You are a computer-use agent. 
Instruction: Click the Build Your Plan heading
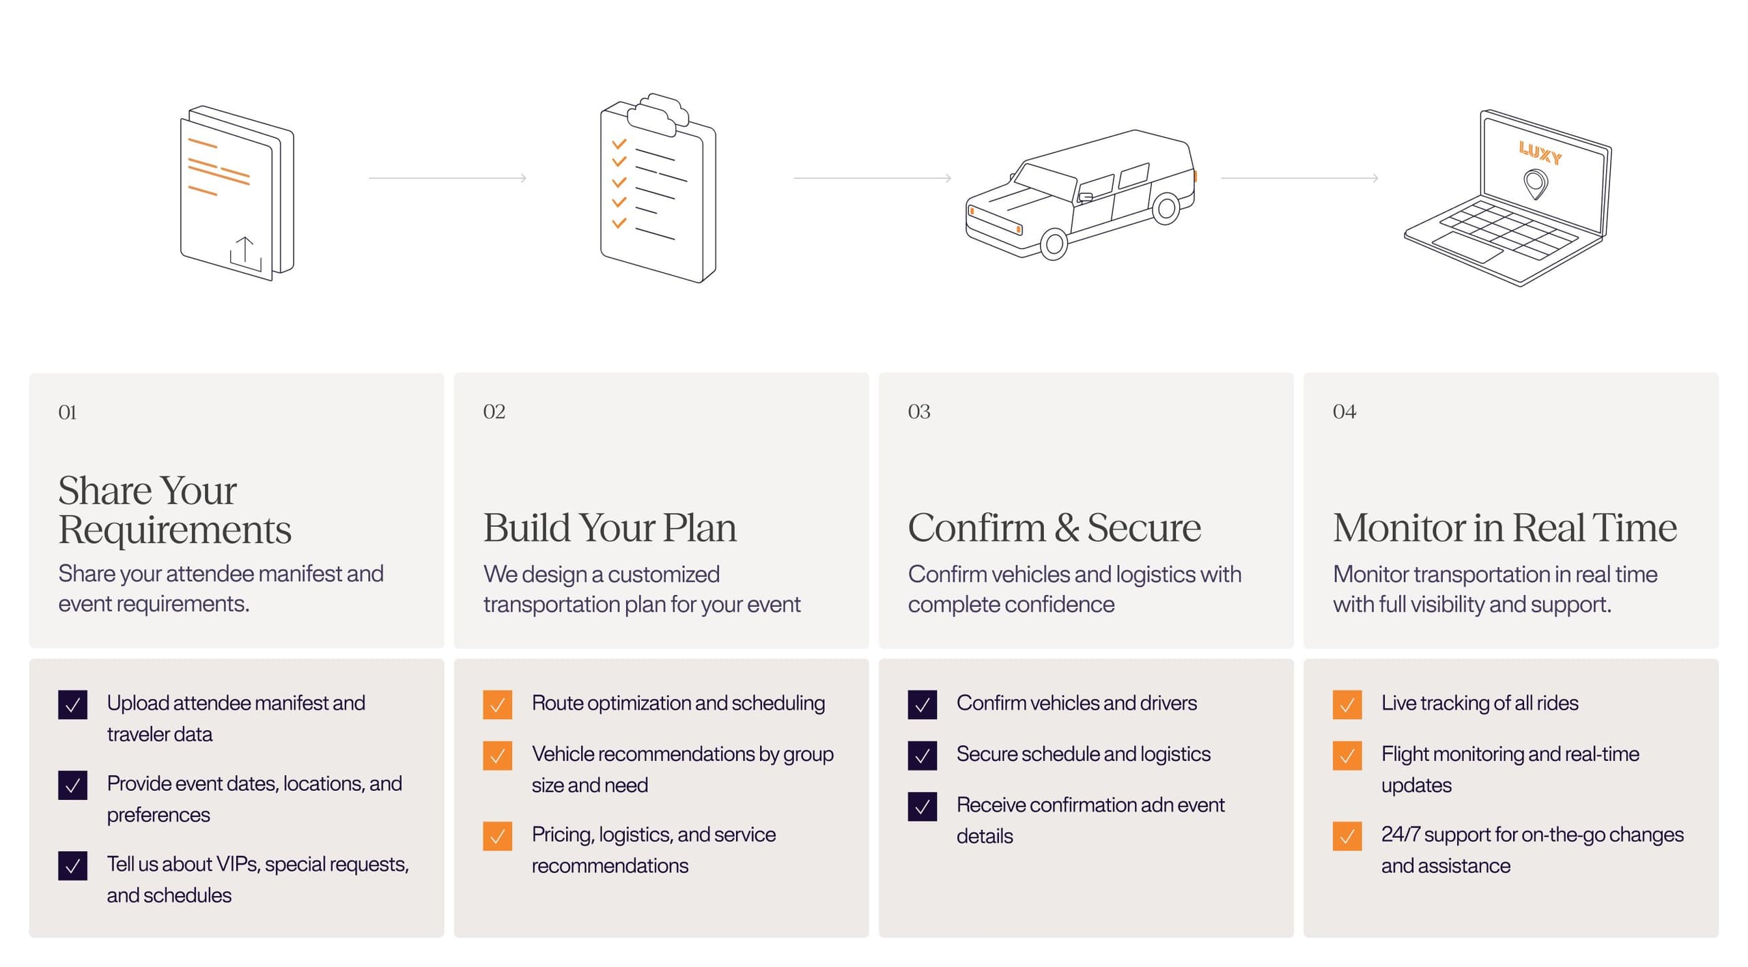click(610, 528)
